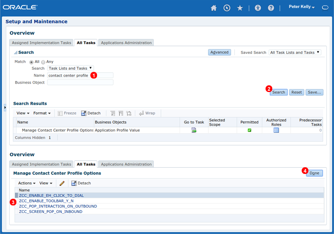
Task: Click the Search button
Action: pos(279,92)
